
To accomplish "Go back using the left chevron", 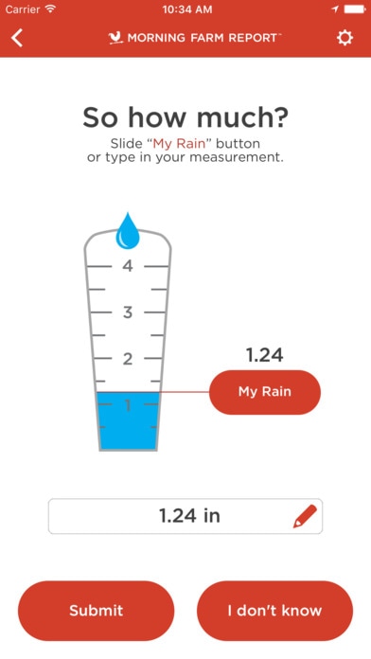I will coord(17,38).
